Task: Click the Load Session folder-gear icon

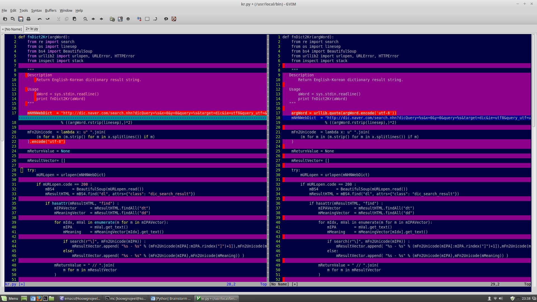Action: (x=112, y=19)
